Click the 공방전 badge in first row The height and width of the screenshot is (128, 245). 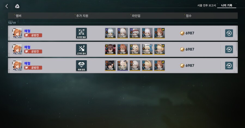click(x=33, y=35)
